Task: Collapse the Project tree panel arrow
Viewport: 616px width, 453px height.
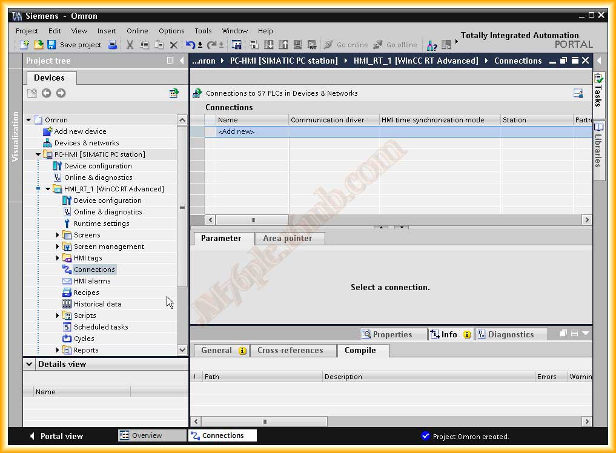Action: pyautogui.click(x=181, y=61)
